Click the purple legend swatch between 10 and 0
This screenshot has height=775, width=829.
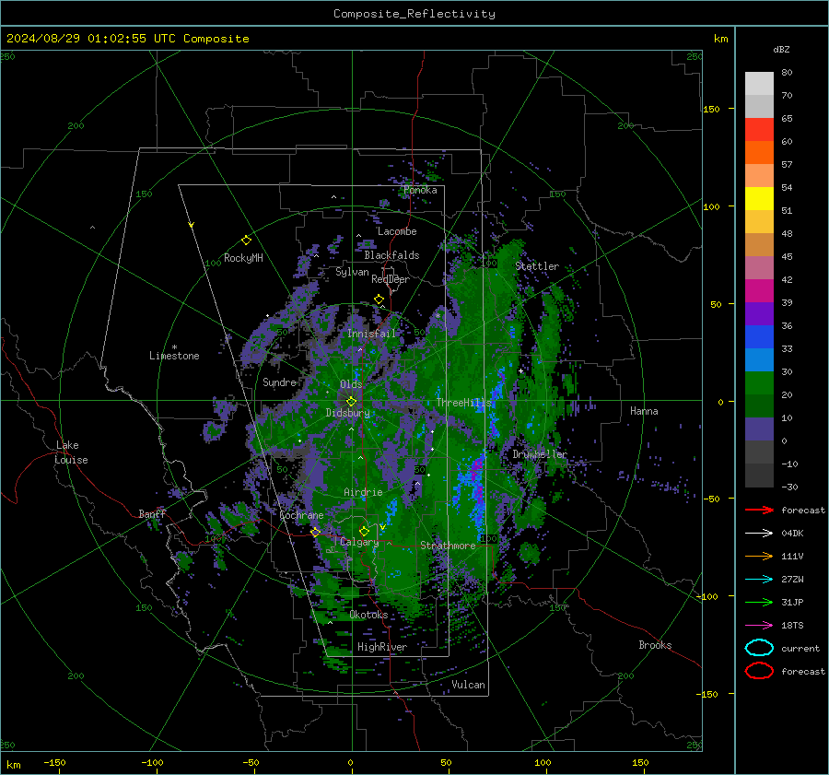(x=759, y=429)
